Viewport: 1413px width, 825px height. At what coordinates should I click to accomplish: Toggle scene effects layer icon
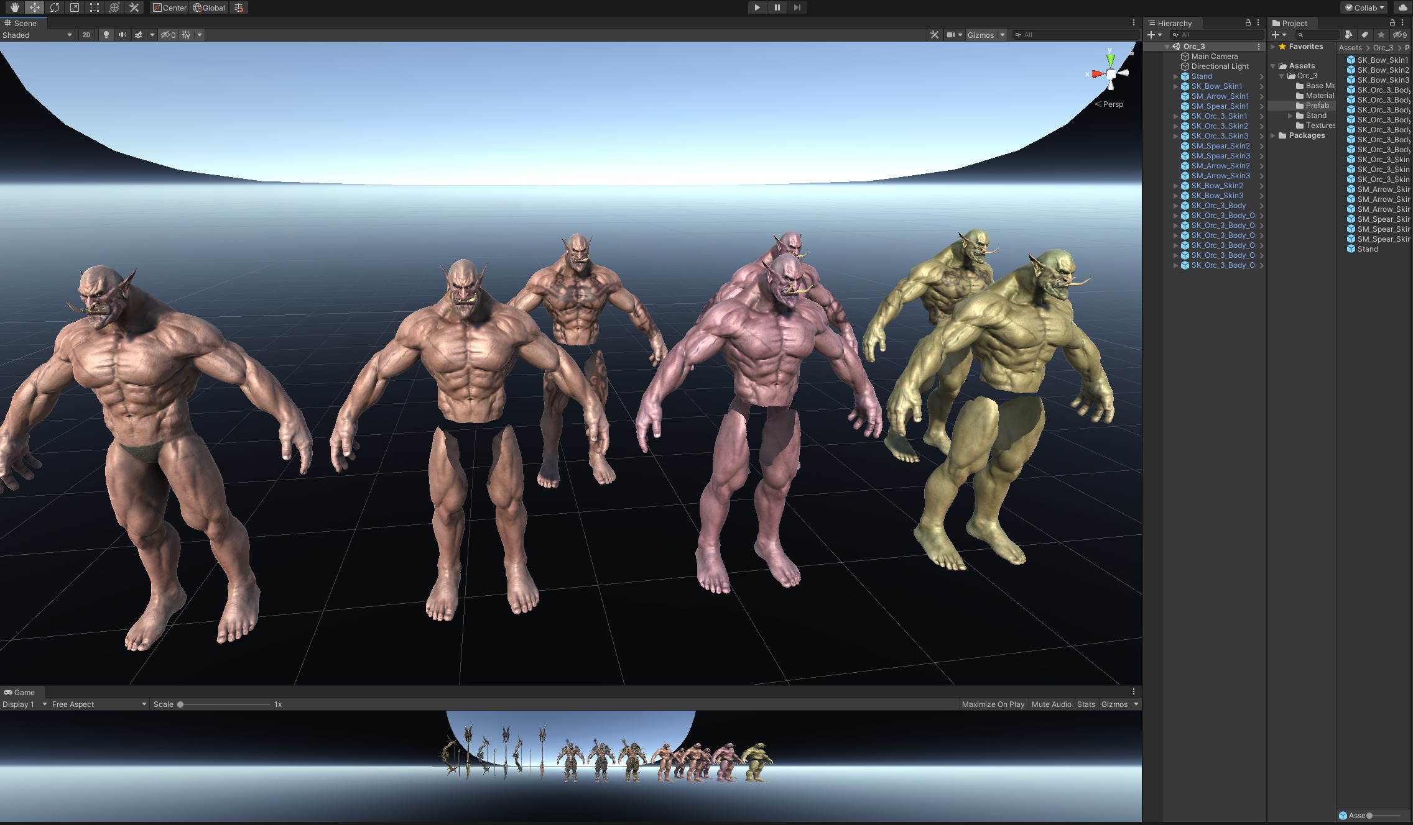[139, 35]
